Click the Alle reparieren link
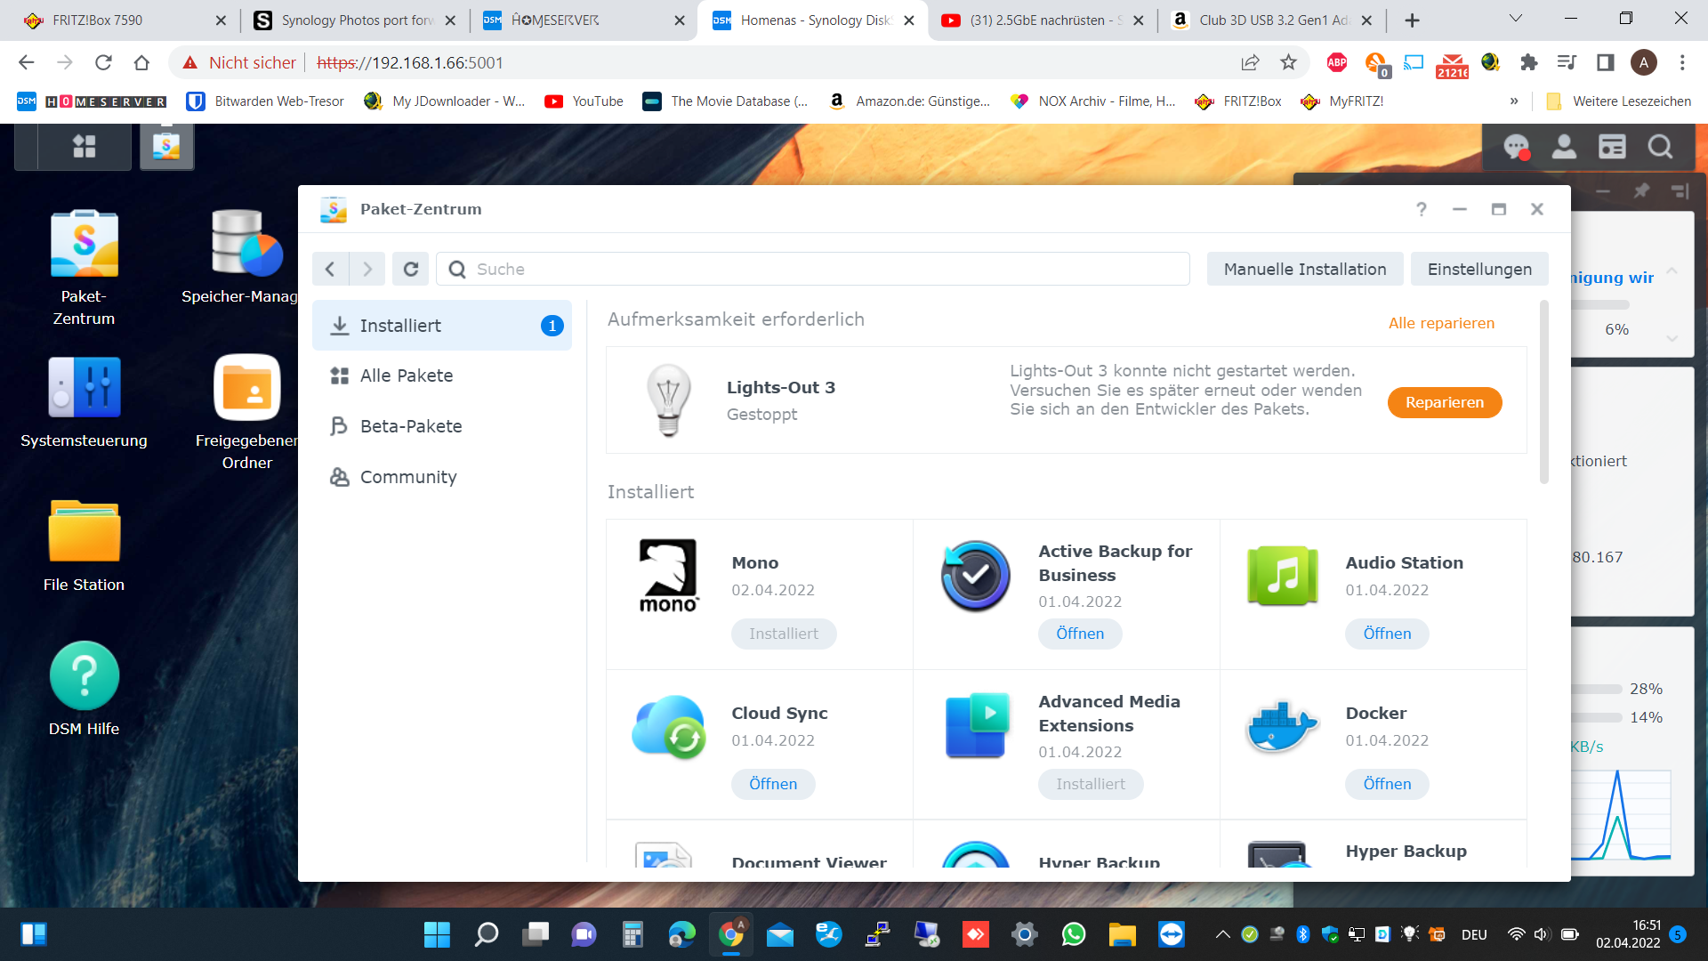 coord(1442,323)
